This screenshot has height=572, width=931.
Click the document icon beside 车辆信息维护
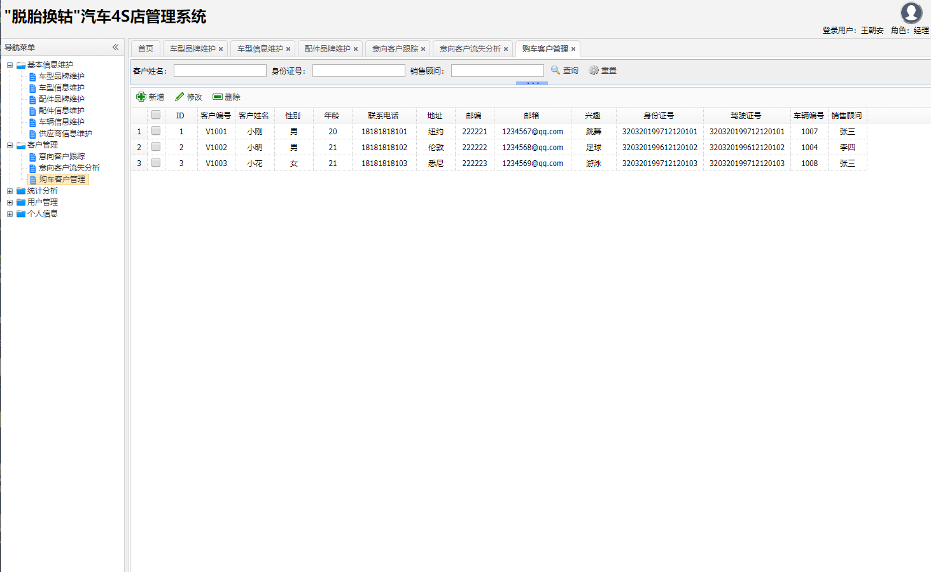pyautogui.click(x=32, y=122)
